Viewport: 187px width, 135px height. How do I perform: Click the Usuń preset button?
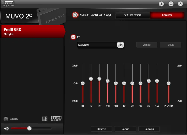click(170, 45)
